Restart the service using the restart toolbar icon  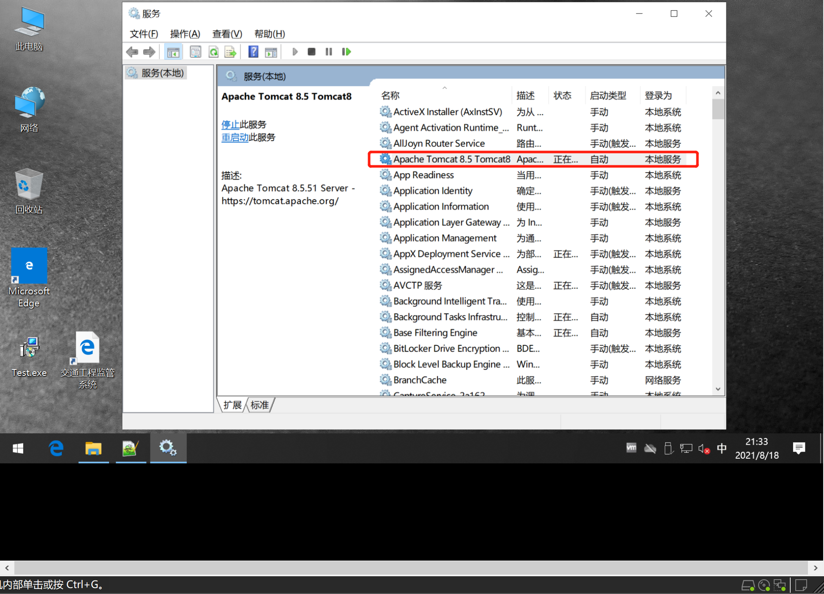click(x=346, y=52)
